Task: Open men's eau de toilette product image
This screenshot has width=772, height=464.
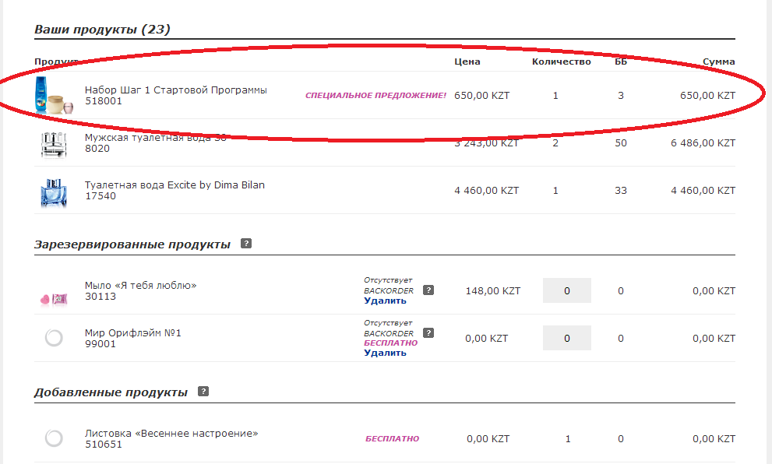Action: click(x=54, y=145)
